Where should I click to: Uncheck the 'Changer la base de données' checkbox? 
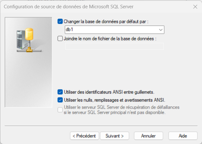click(x=60, y=22)
